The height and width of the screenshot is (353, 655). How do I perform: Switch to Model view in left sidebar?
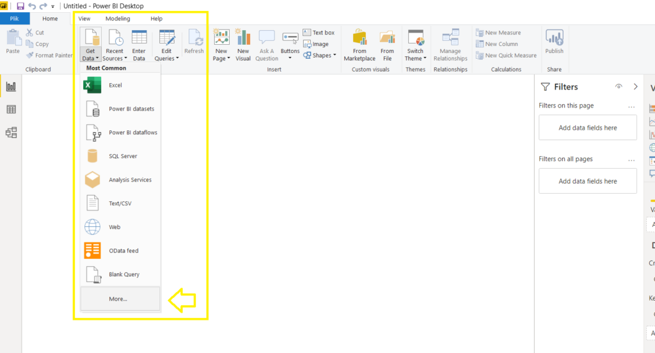click(12, 132)
